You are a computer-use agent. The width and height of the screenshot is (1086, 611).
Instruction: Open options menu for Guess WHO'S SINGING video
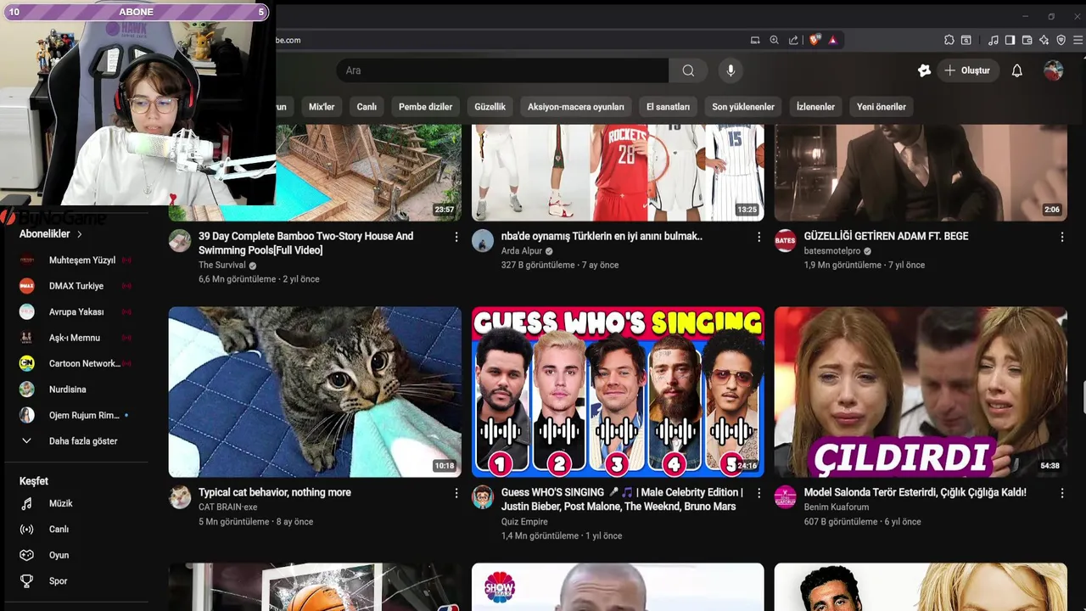pyautogui.click(x=759, y=493)
